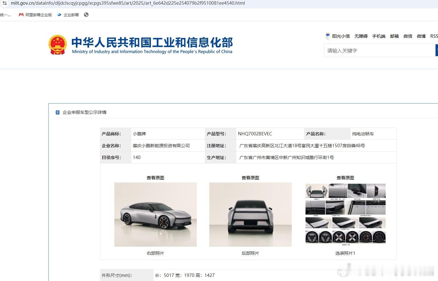Click the national emblem logo
The height and width of the screenshot is (281, 438).
point(57,45)
